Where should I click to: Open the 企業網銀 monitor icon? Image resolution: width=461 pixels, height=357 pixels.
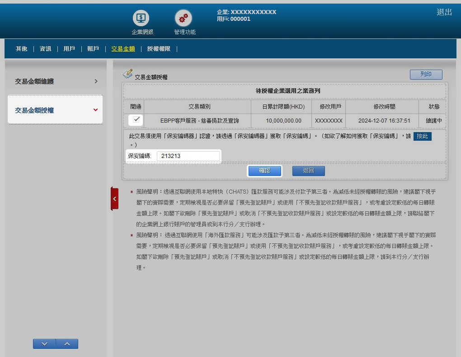pos(141,19)
